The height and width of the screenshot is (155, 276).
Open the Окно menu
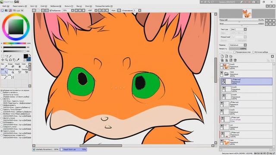[88, 6]
